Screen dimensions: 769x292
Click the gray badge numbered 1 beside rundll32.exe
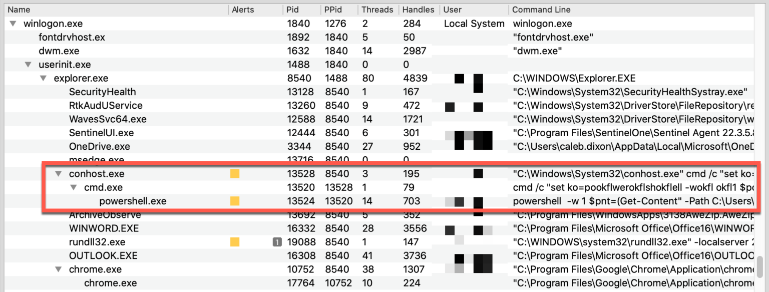point(276,242)
